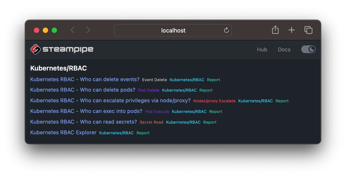The width and height of the screenshot is (346, 177).
Task: Open the Docs menu item
Action: (284, 50)
